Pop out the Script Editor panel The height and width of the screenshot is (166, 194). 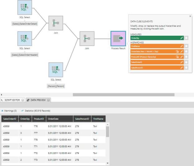coord(23,100)
